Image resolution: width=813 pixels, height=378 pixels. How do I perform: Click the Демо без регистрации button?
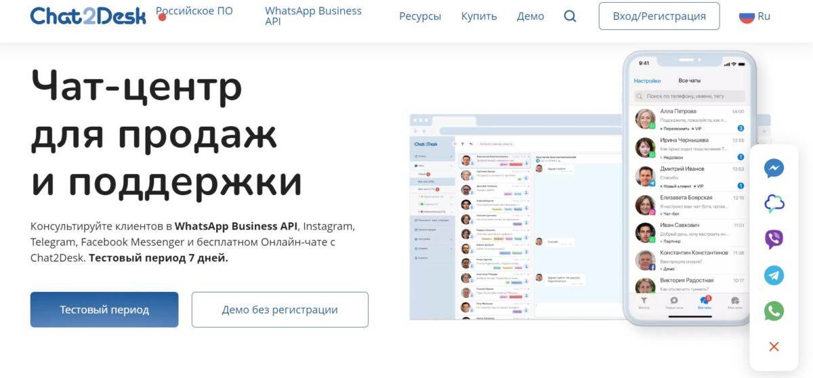tap(280, 310)
